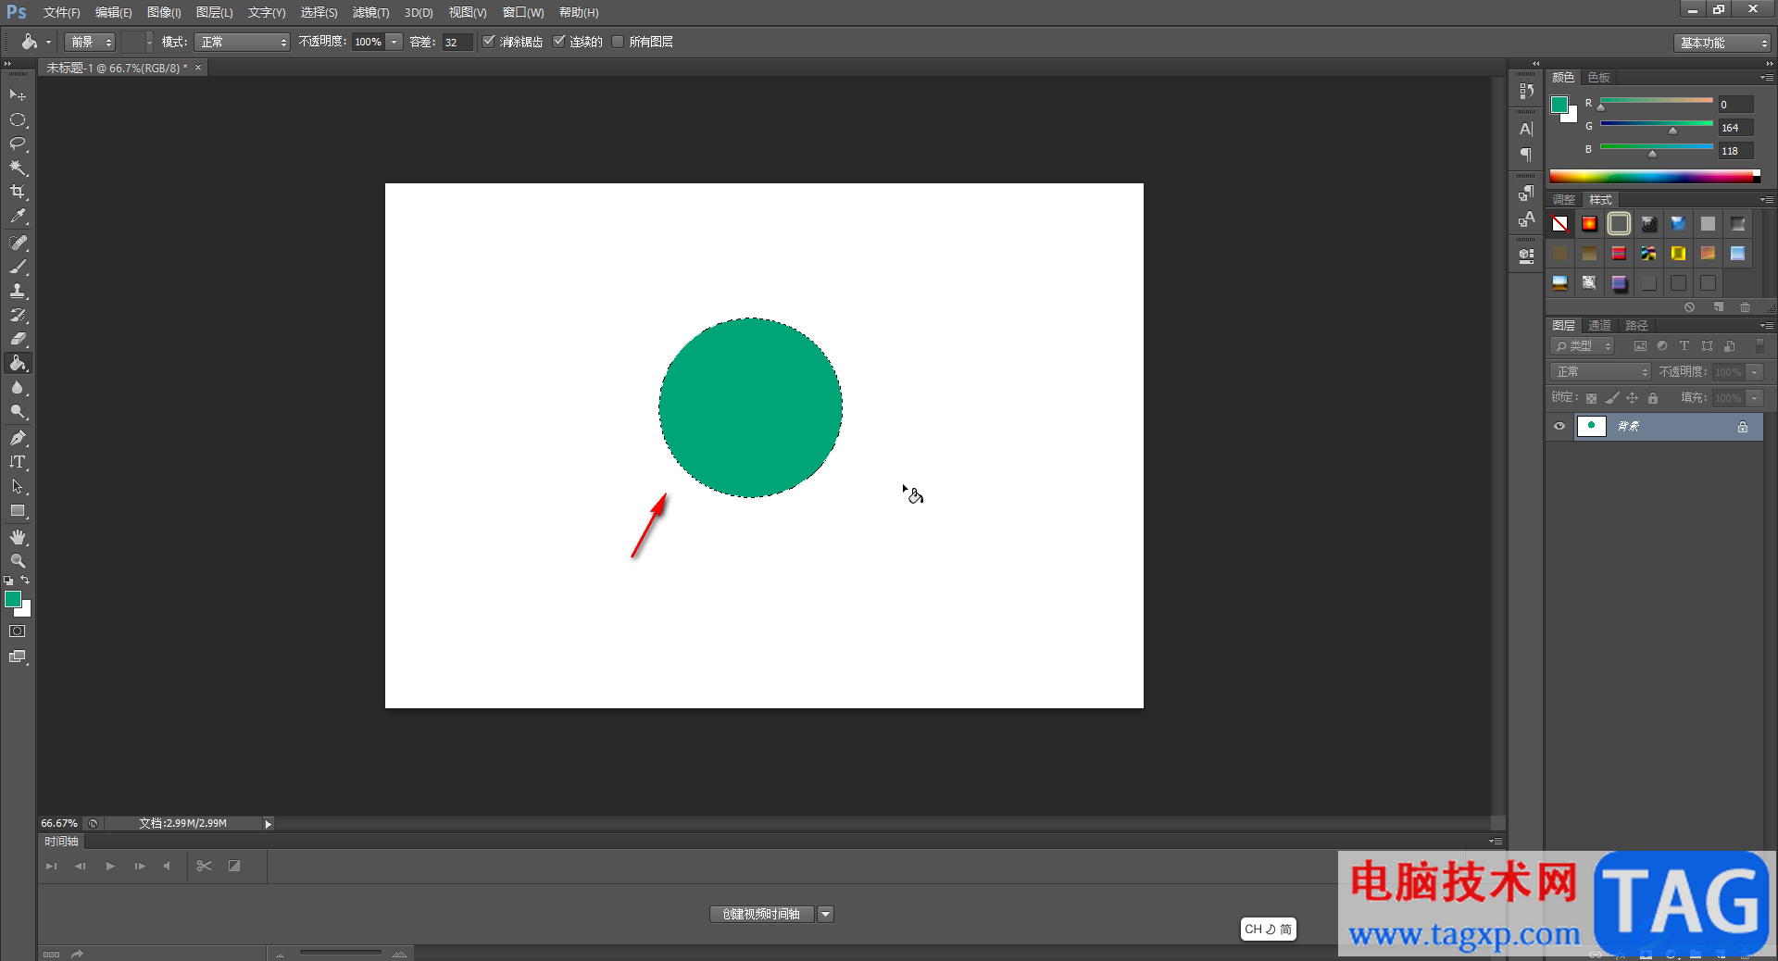Screen dimensions: 1778x961
Task: Select the Paint Bucket tool
Action: 18,363
